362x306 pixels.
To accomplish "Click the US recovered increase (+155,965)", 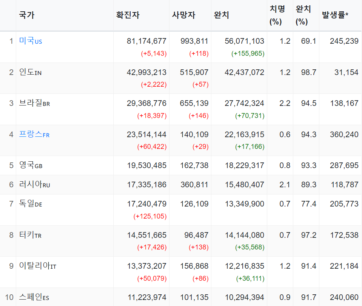I will [248, 54].
